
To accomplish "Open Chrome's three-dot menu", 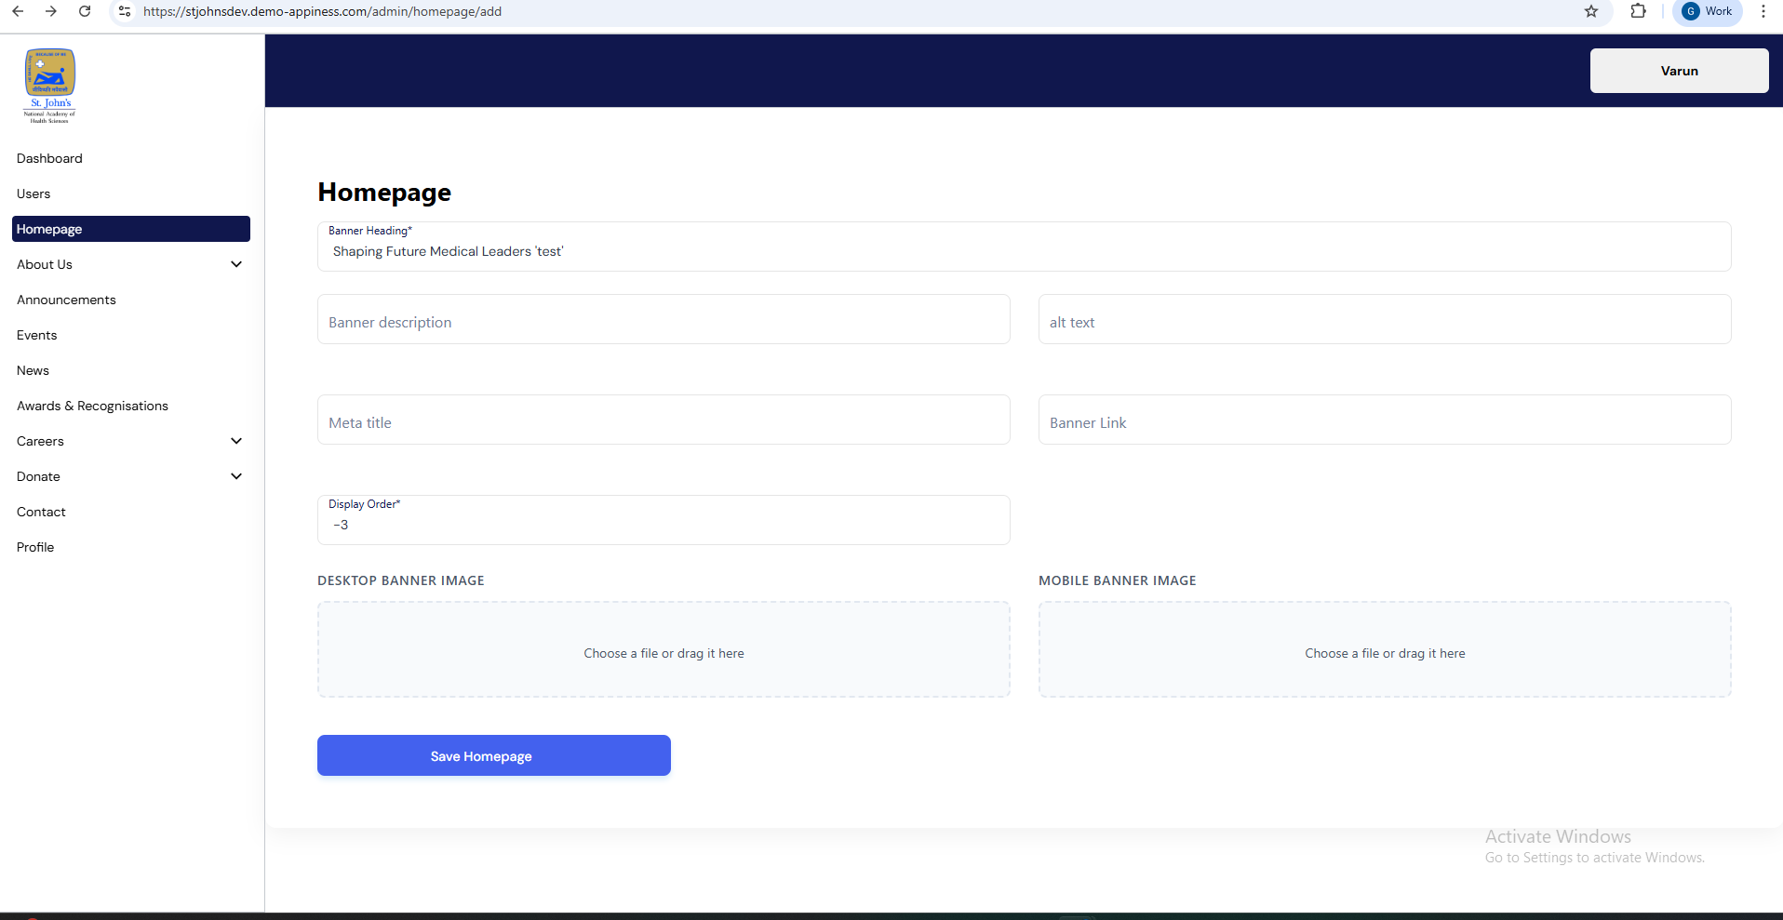I will point(1763,11).
